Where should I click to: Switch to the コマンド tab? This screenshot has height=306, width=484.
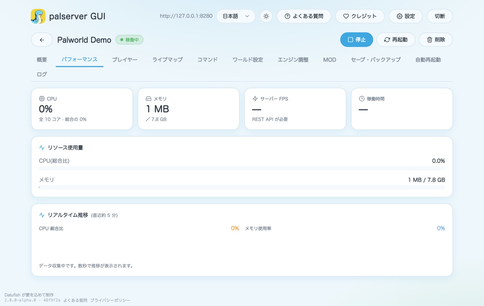coord(208,59)
